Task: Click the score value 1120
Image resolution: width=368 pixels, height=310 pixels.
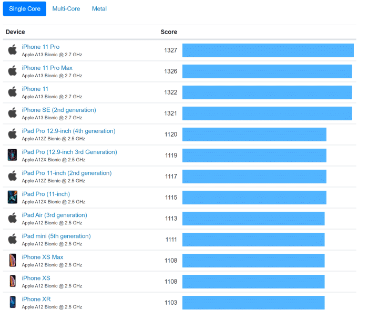Action: point(171,135)
